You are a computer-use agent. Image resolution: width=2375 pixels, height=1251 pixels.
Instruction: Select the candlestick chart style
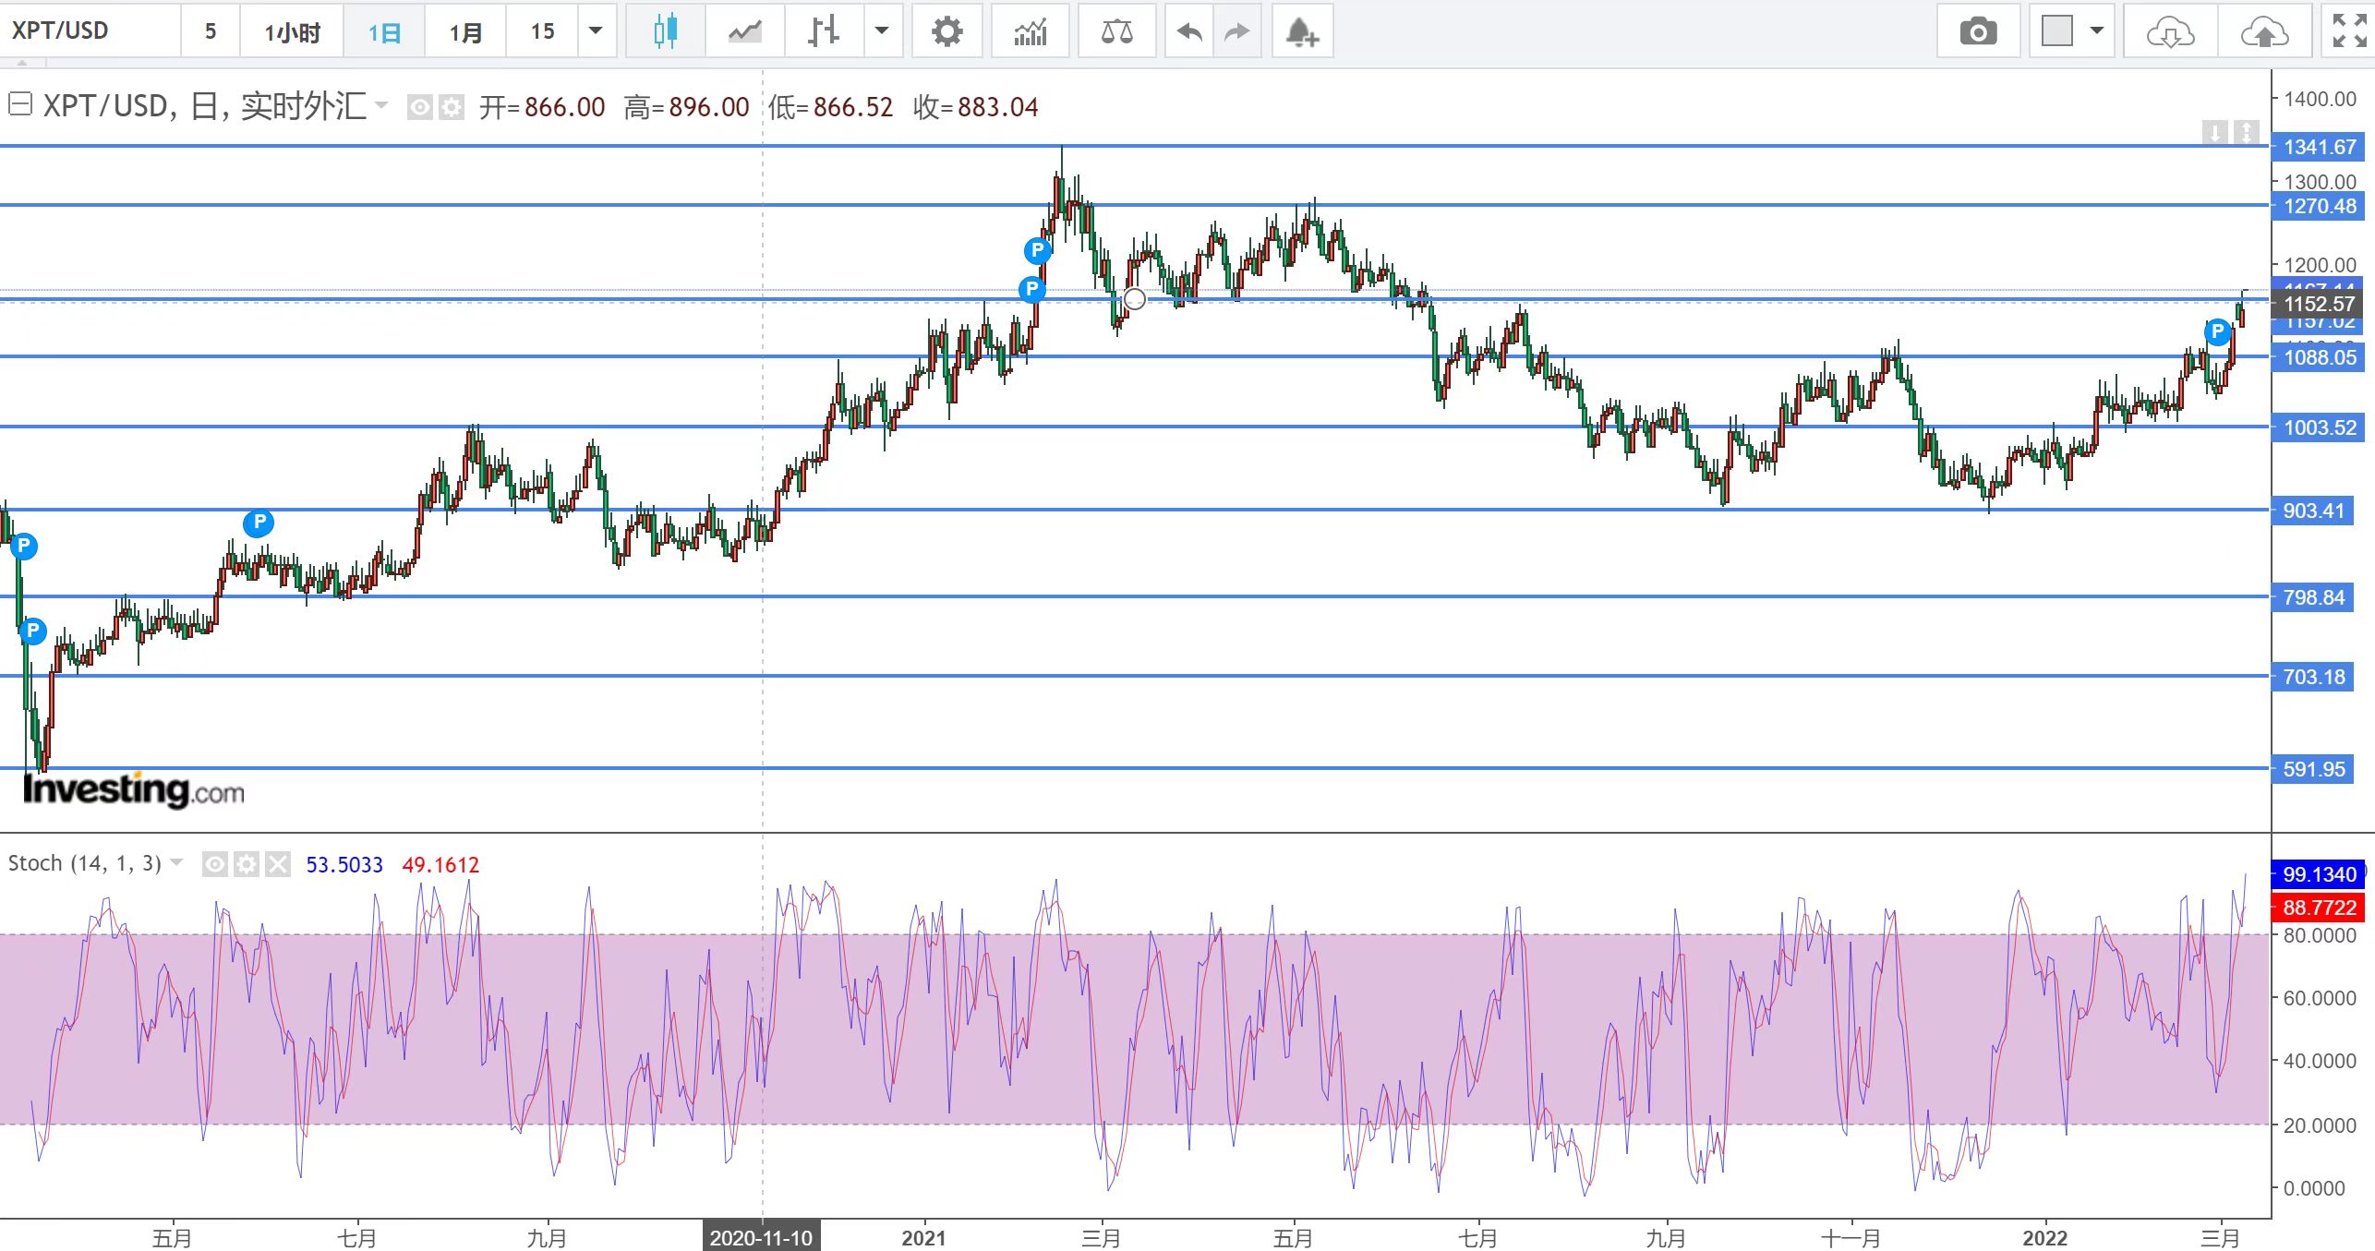[665, 31]
